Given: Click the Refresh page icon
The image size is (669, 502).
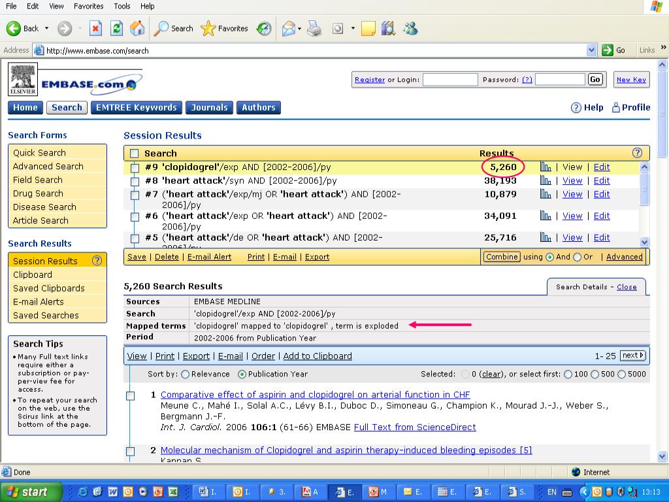Looking at the screenshot, I should click(116, 29).
